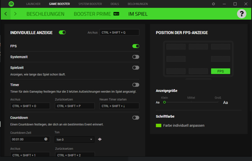Viewport: 252px width, 161px height.
Task: Open the Launcher tab
Action: [33, 4]
